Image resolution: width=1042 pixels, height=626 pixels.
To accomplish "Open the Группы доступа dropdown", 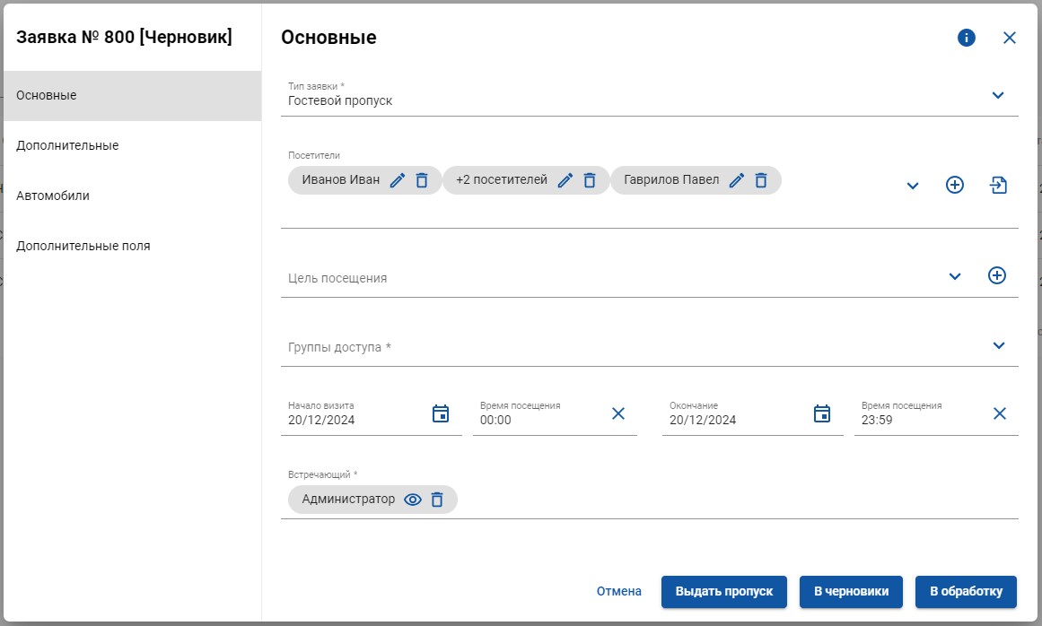I will pos(999,346).
